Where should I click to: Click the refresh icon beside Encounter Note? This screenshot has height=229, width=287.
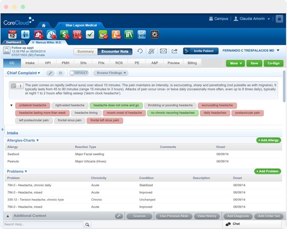(x=140, y=51)
